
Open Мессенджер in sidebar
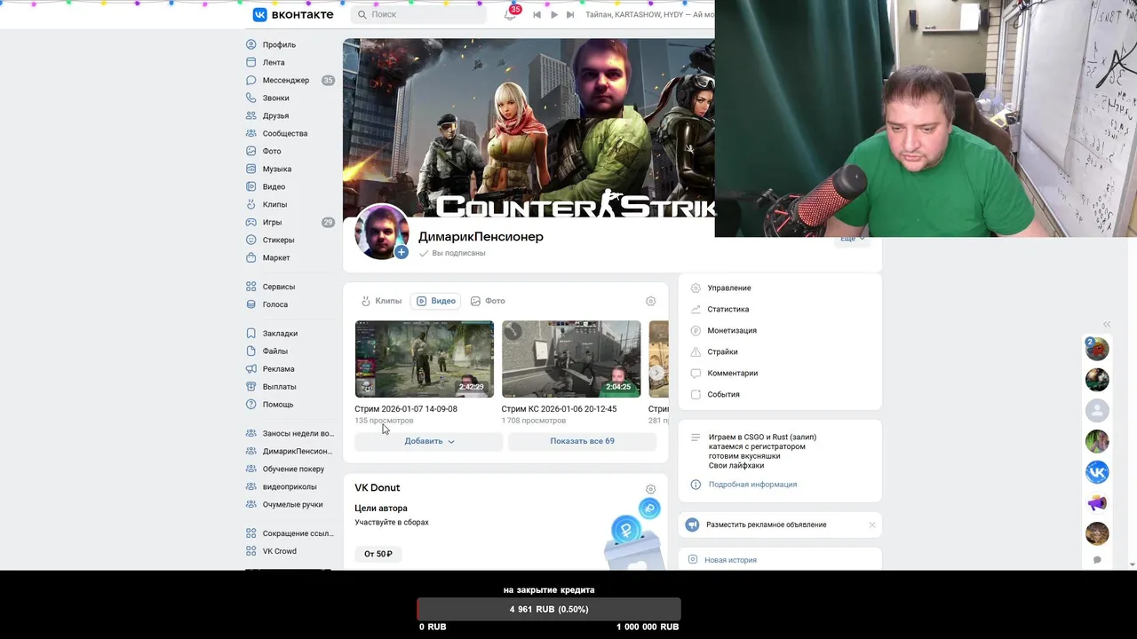pyautogui.click(x=285, y=80)
